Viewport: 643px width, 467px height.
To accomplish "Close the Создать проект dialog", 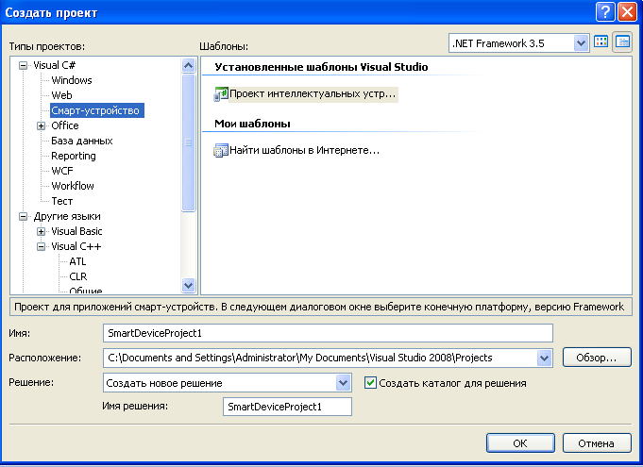I will [x=627, y=12].
